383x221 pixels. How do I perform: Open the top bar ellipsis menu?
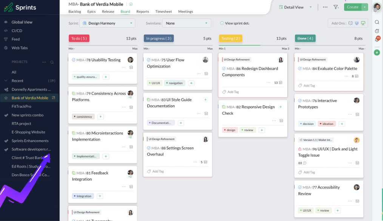325,7
